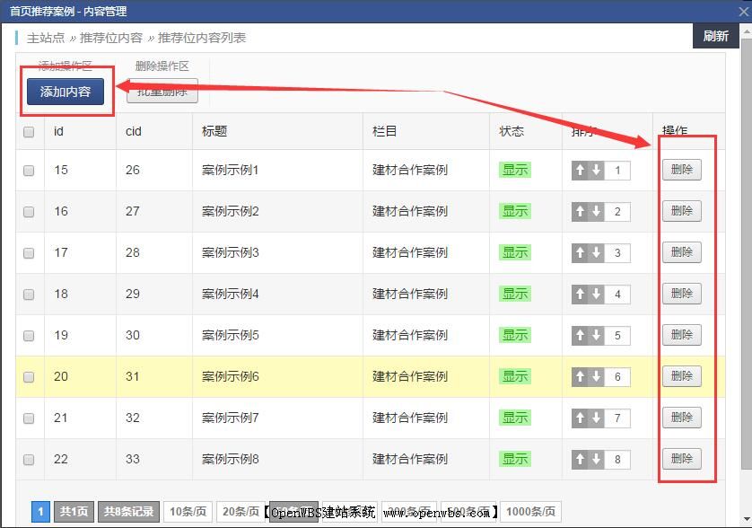Click the 批量删除 button
Screen dimensions: 752x528
pos(162,92)
